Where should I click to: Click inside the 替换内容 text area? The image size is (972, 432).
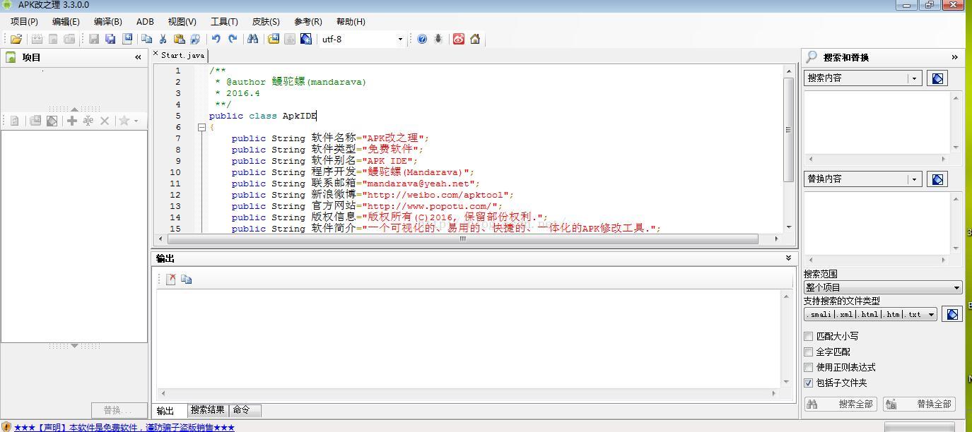877,222
